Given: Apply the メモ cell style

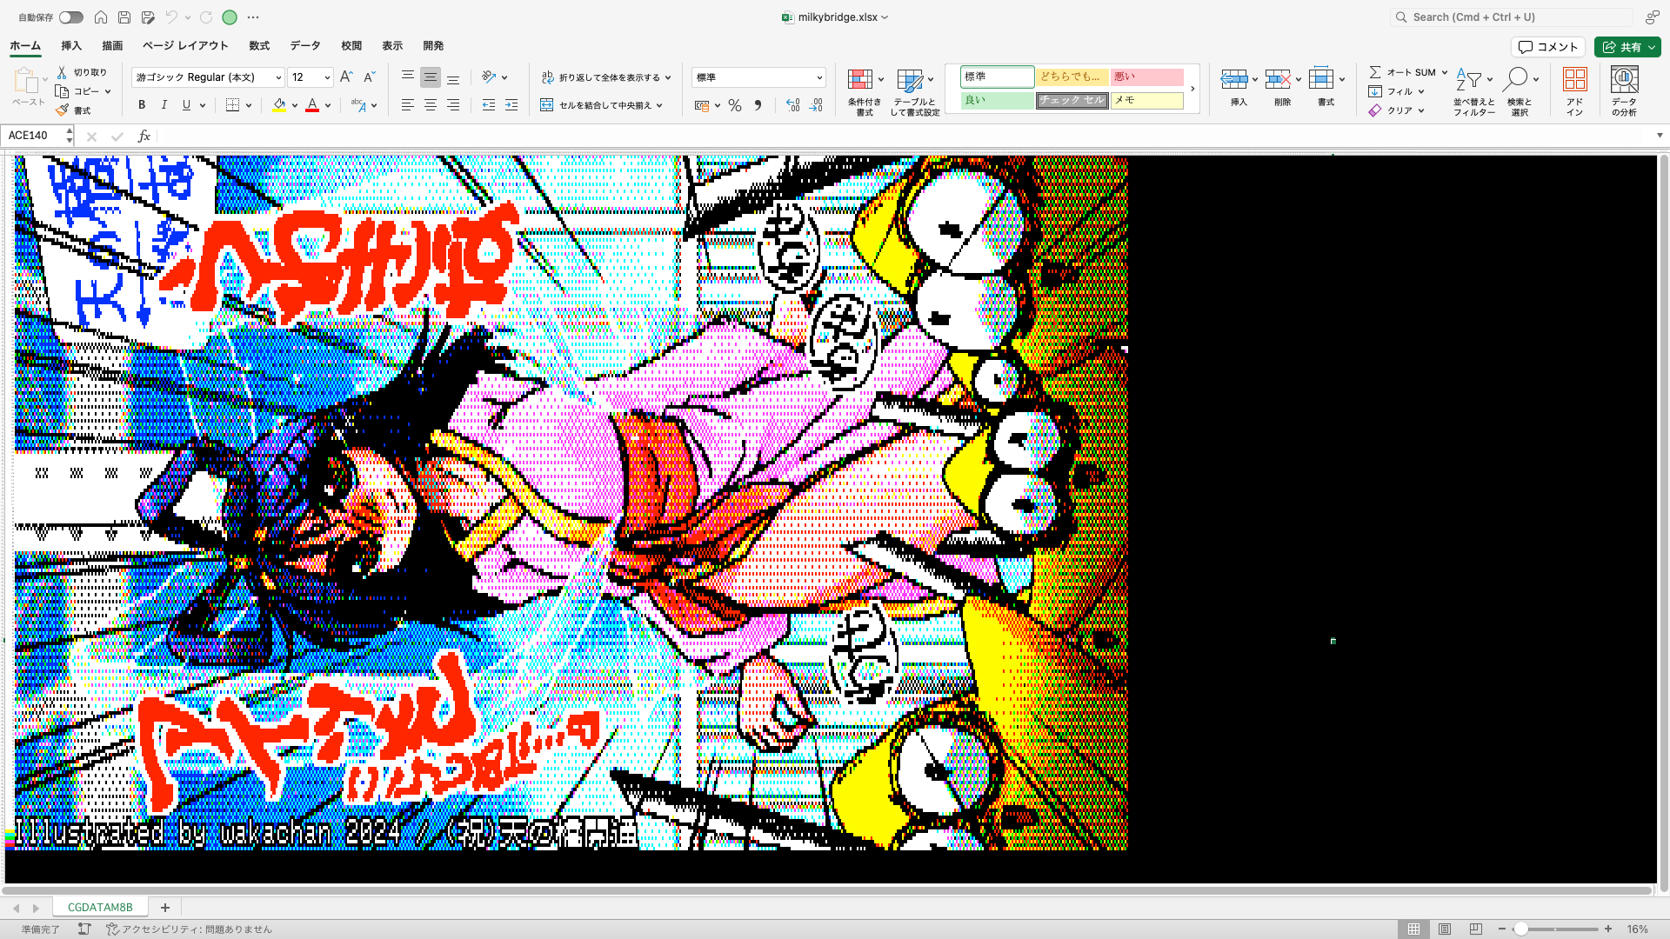Looking at the screenshot, I should point(1146,100).
